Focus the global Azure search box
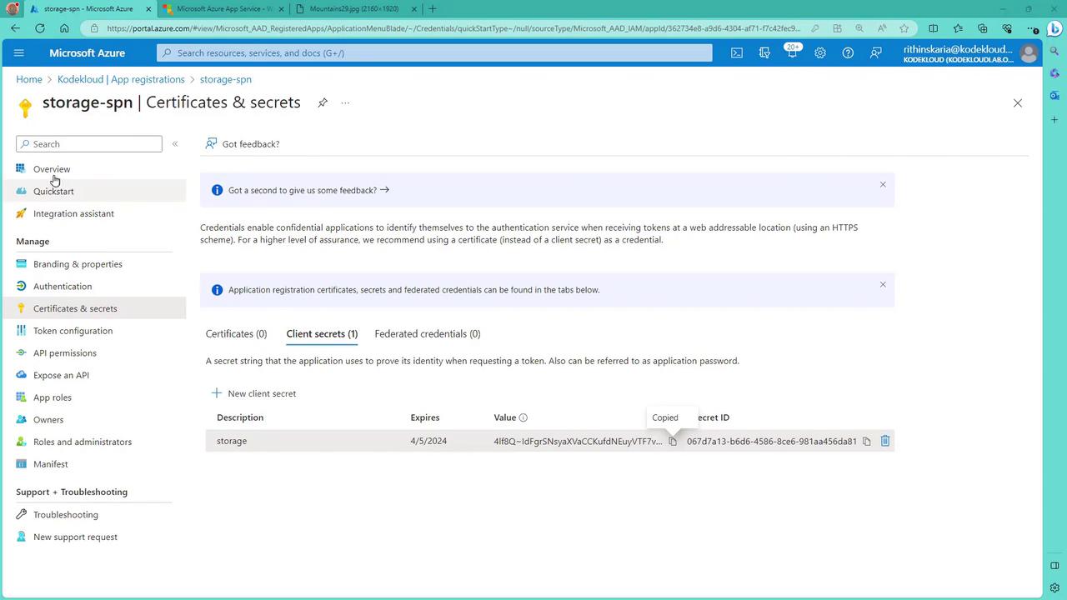Screen dimensions: 1067x600 coord(434,52)
